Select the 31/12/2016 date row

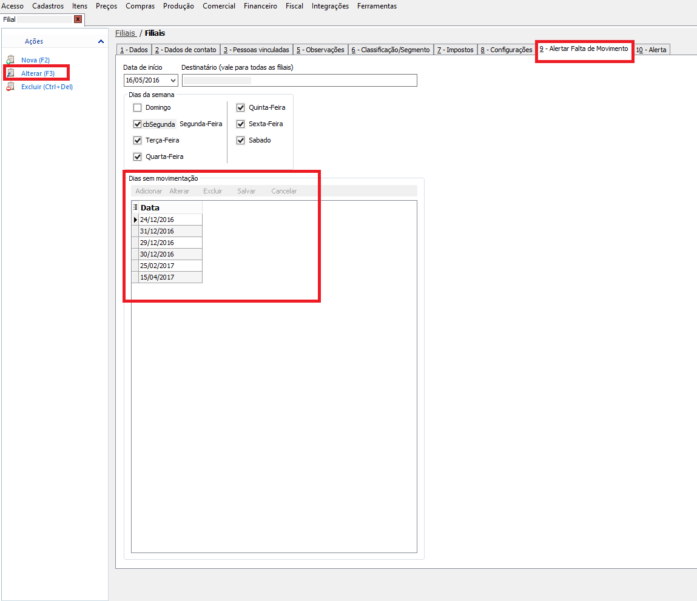[170, 231]
